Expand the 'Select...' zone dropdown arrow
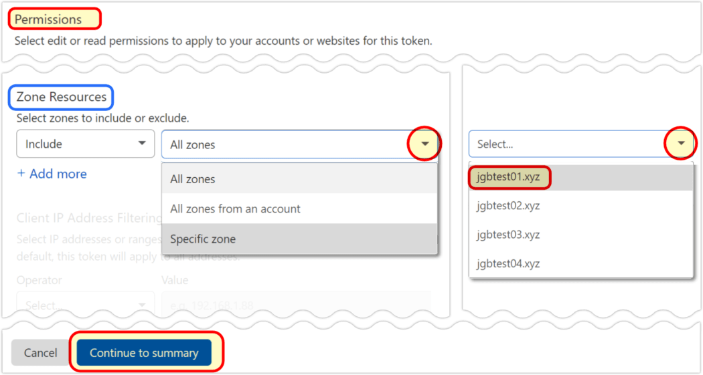 coord(681,144)
